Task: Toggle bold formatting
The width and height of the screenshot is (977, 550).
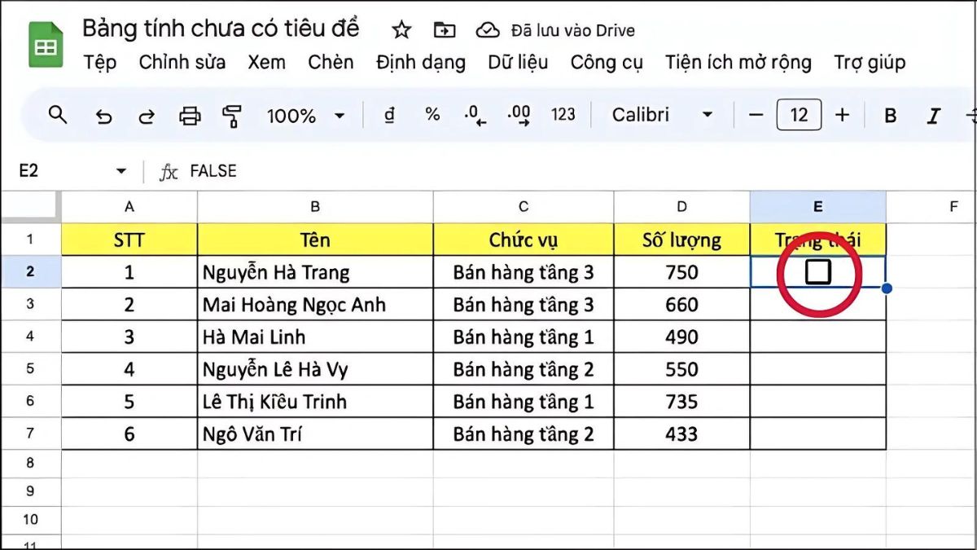Action: pos(891,116)
